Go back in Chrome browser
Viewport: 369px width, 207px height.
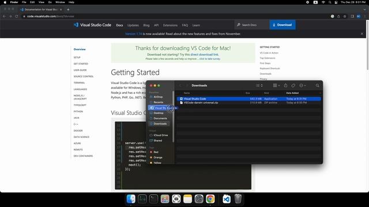[x=4, y=16]
